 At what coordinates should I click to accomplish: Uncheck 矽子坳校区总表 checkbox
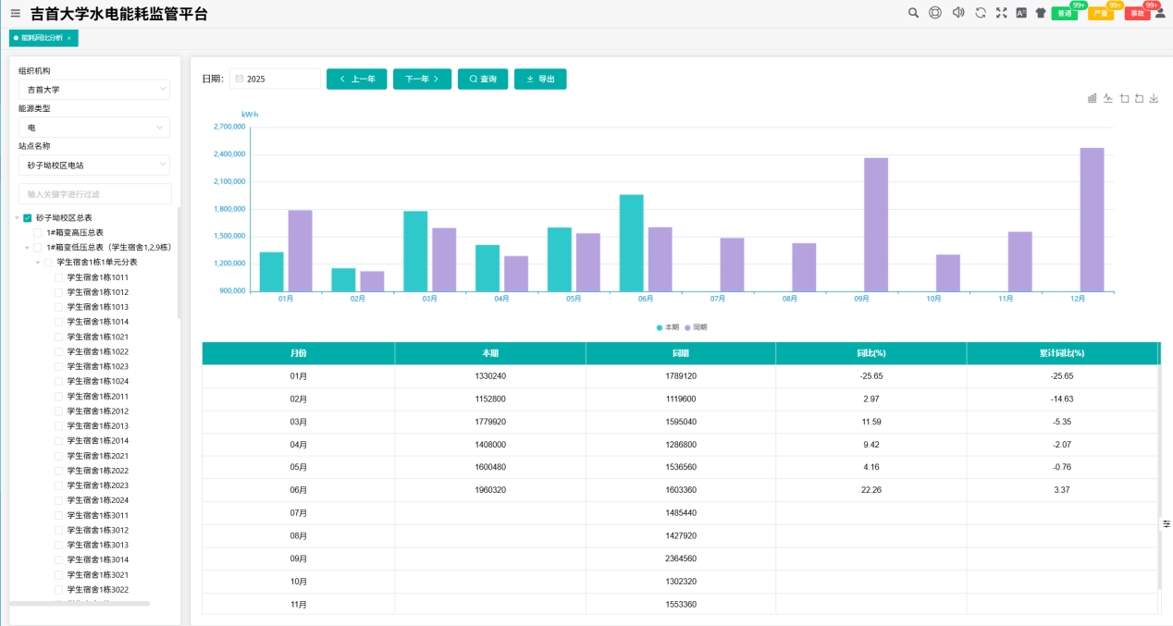[28, 218]
